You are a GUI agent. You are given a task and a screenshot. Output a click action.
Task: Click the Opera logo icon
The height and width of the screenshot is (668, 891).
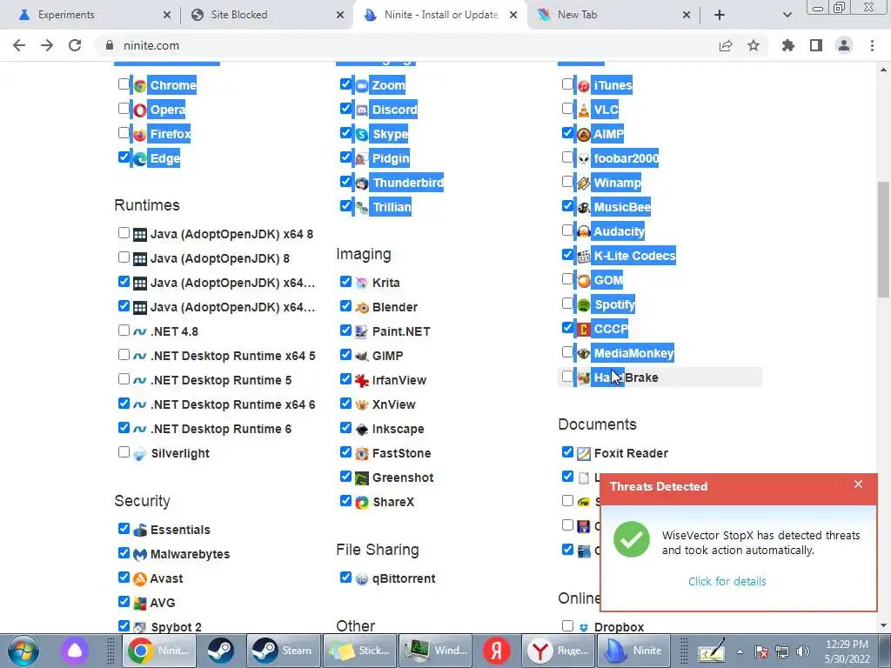pos(140,110)
